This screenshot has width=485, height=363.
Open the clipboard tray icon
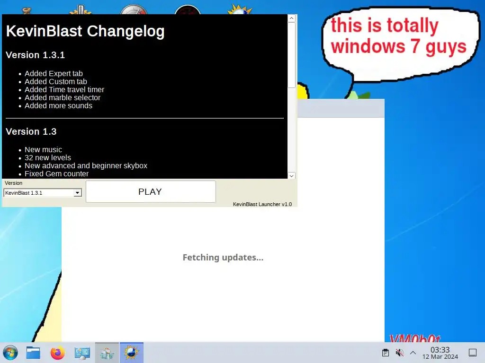pos(386,353)
